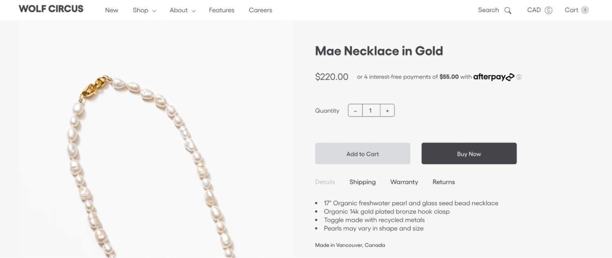Click the Afterpay logo
The image size is (612, 258).
coord(494,77)
